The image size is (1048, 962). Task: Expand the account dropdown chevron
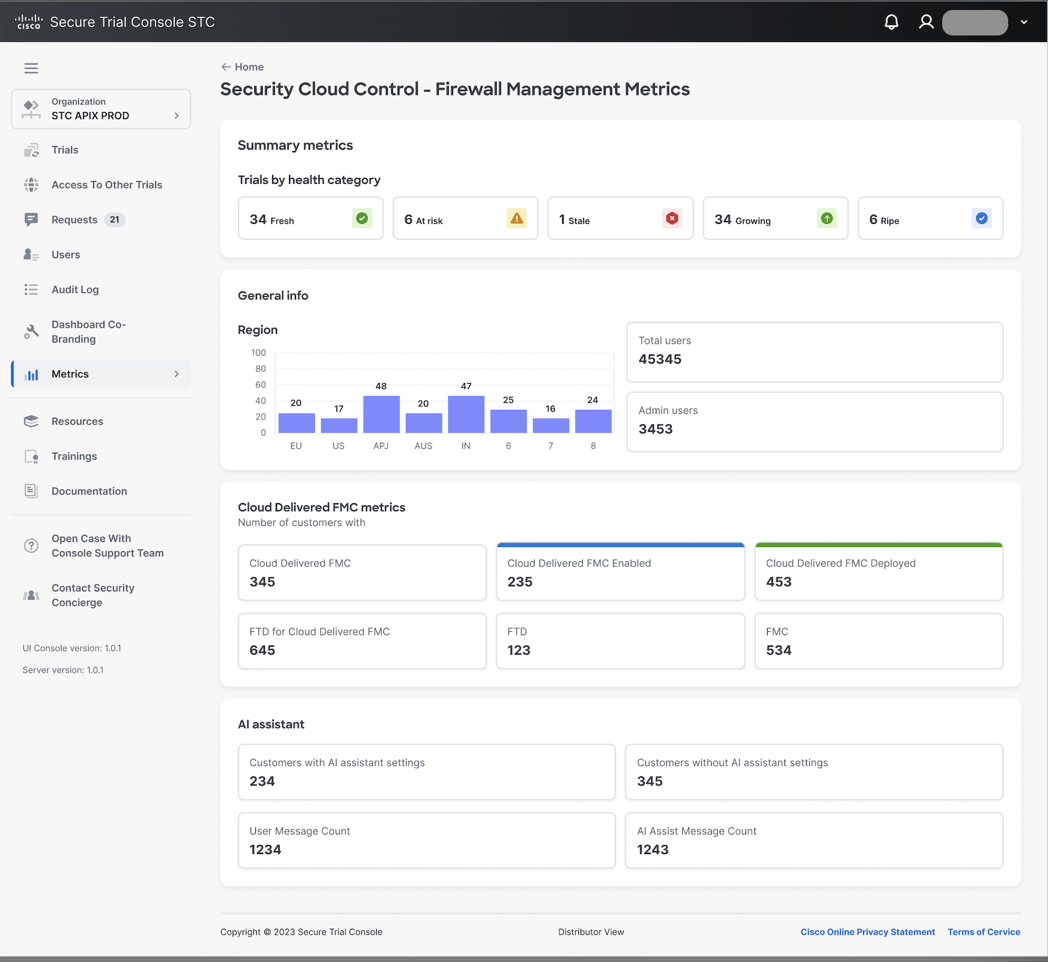coord(1024,22)
